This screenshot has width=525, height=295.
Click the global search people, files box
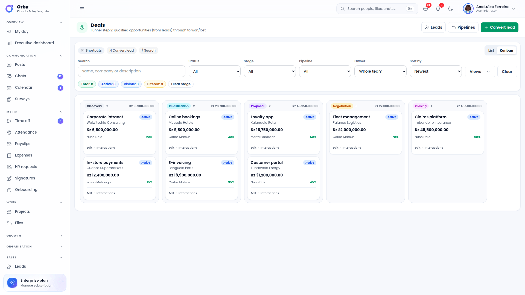pyautogui.click(x=377, y=9)
